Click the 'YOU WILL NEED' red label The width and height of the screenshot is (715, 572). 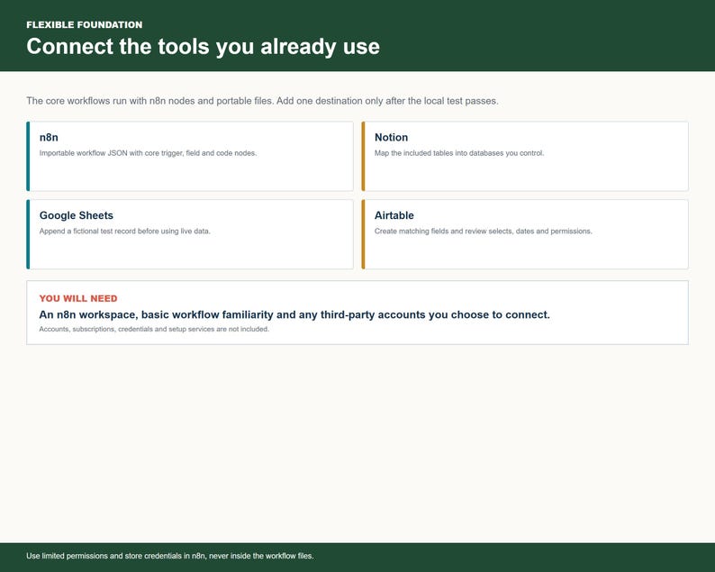click(78, 298)
